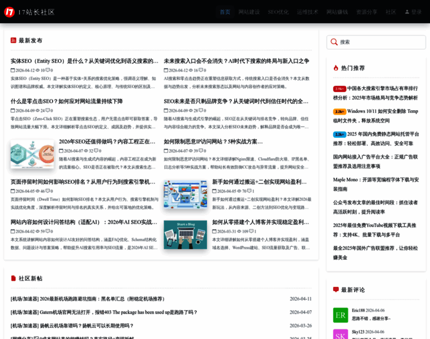Open the 首页 navigation tab
Image resolution: width=430 pixels, height=339 pixels.
pyautogui.click(x=225, y=12)
